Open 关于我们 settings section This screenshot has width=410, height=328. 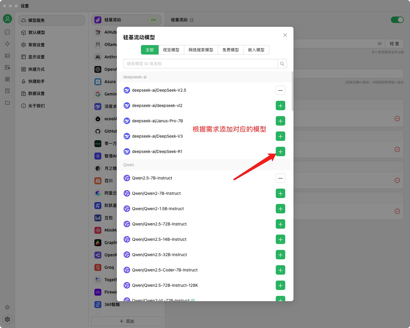tap(52, 106)
